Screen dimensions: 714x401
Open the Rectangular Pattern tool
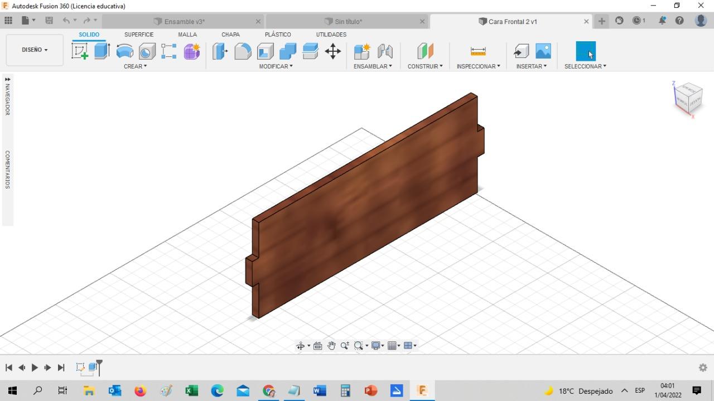pyautogui.click(x=168, y=51)
